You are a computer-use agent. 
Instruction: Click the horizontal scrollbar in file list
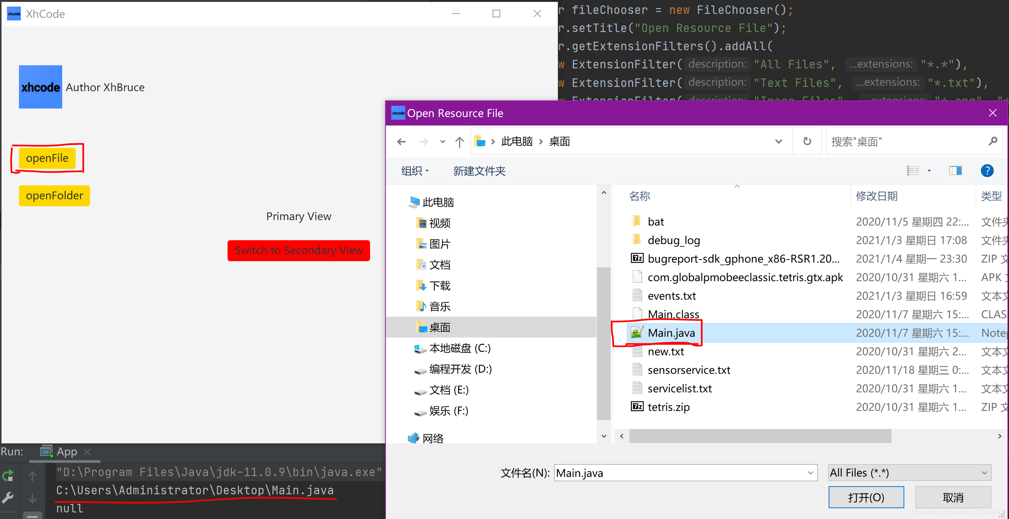click(x=760, y=436)
